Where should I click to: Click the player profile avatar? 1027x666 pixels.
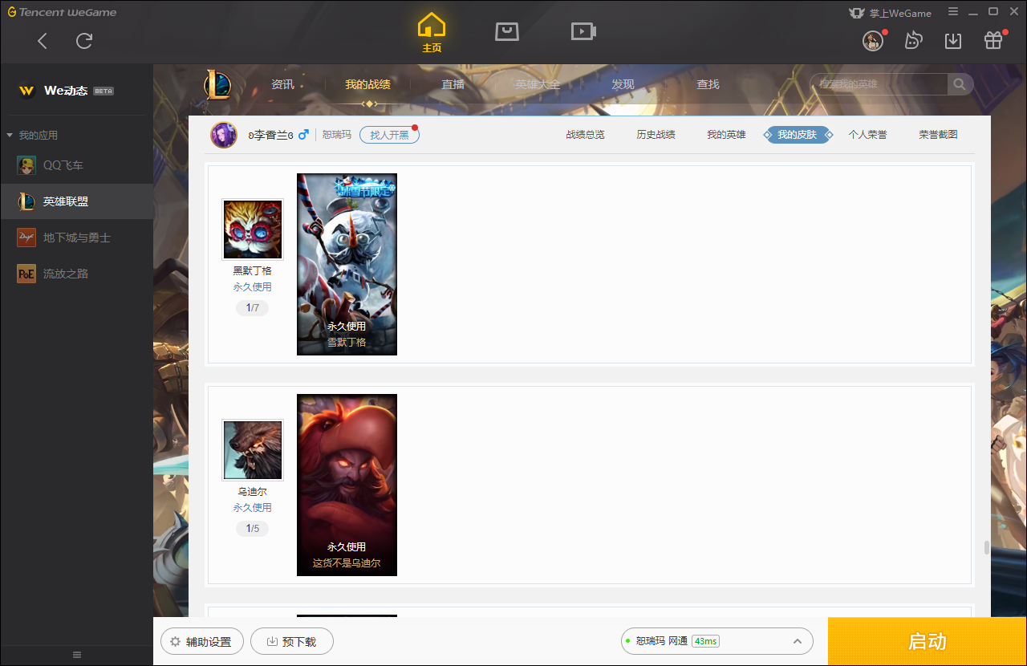click(224, 135)
